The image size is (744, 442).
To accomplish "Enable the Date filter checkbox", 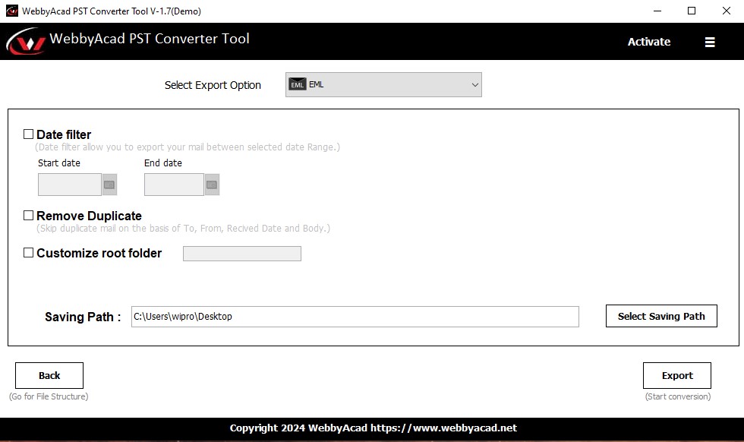I will (29, 134).
